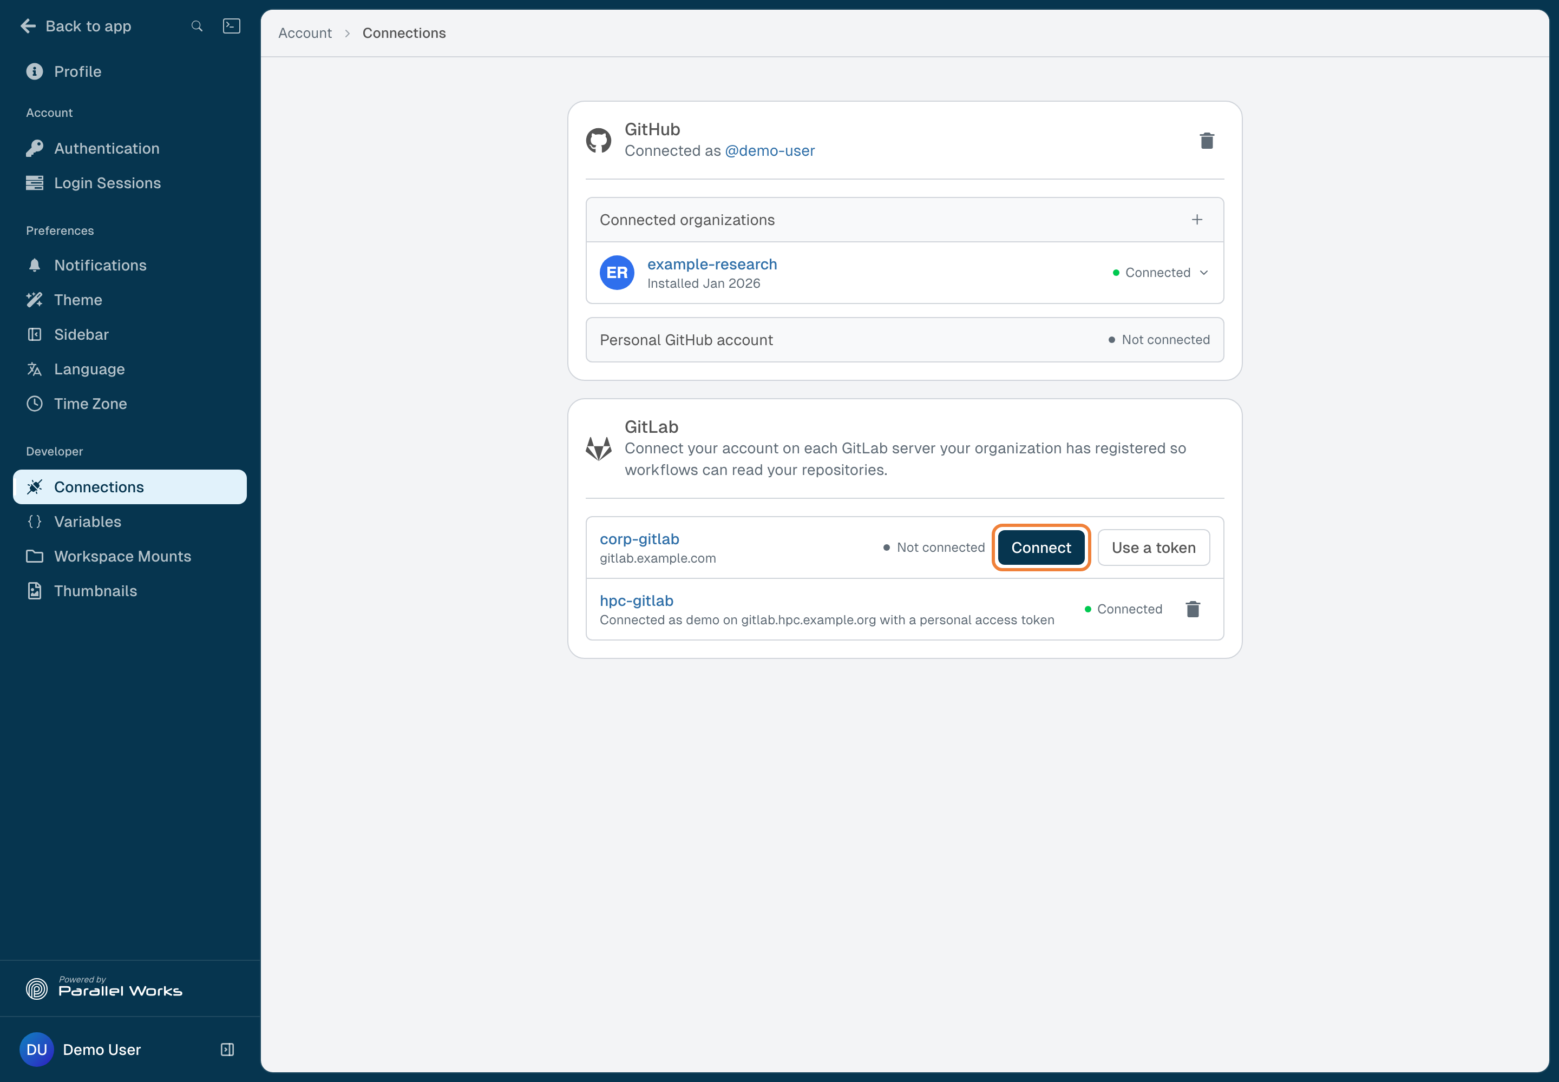This screenshot has height=1082, width=1559.
Task: Click the Demo User name in footer
Action: tap(102, 1050)
